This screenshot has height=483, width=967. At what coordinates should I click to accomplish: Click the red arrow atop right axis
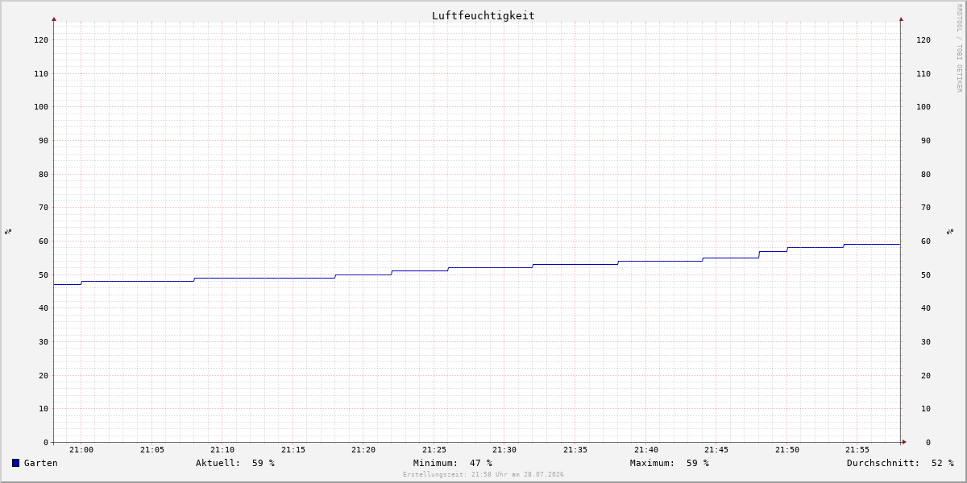pyautogui.click(x=901, y=19)
